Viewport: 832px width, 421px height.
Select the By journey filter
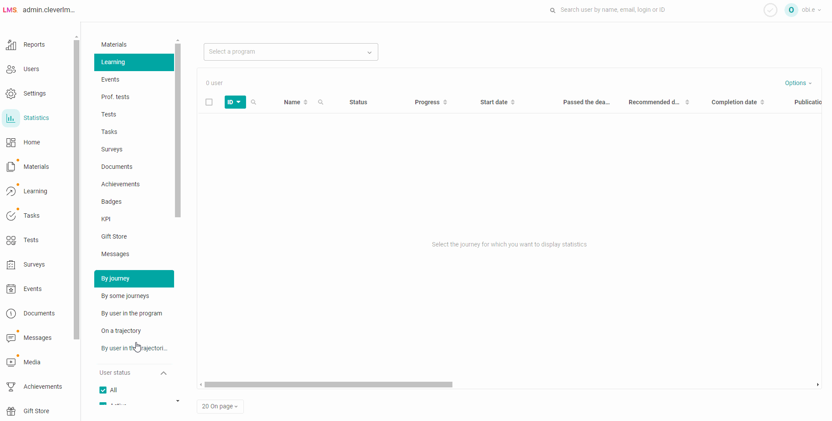tap(134, 279)
